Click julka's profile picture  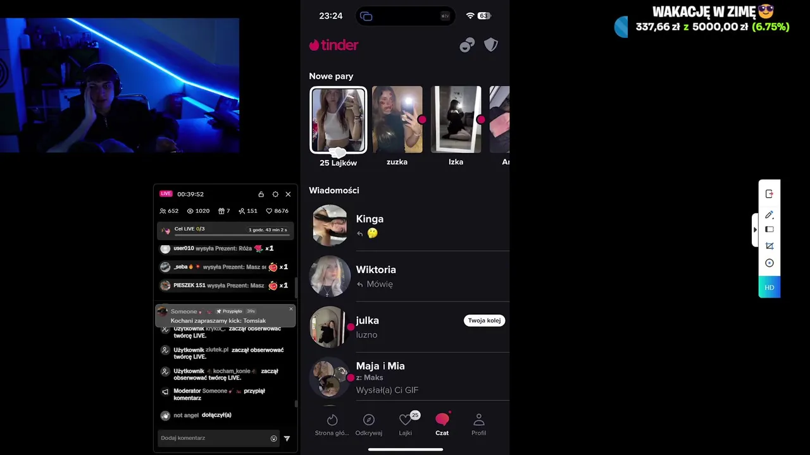point(330,327)
